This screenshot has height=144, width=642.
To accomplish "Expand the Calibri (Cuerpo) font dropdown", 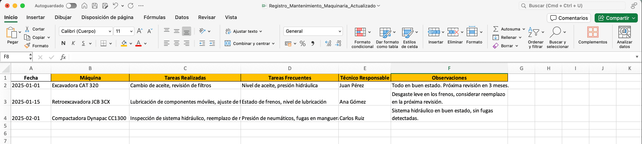I will (x=110, y=31).
